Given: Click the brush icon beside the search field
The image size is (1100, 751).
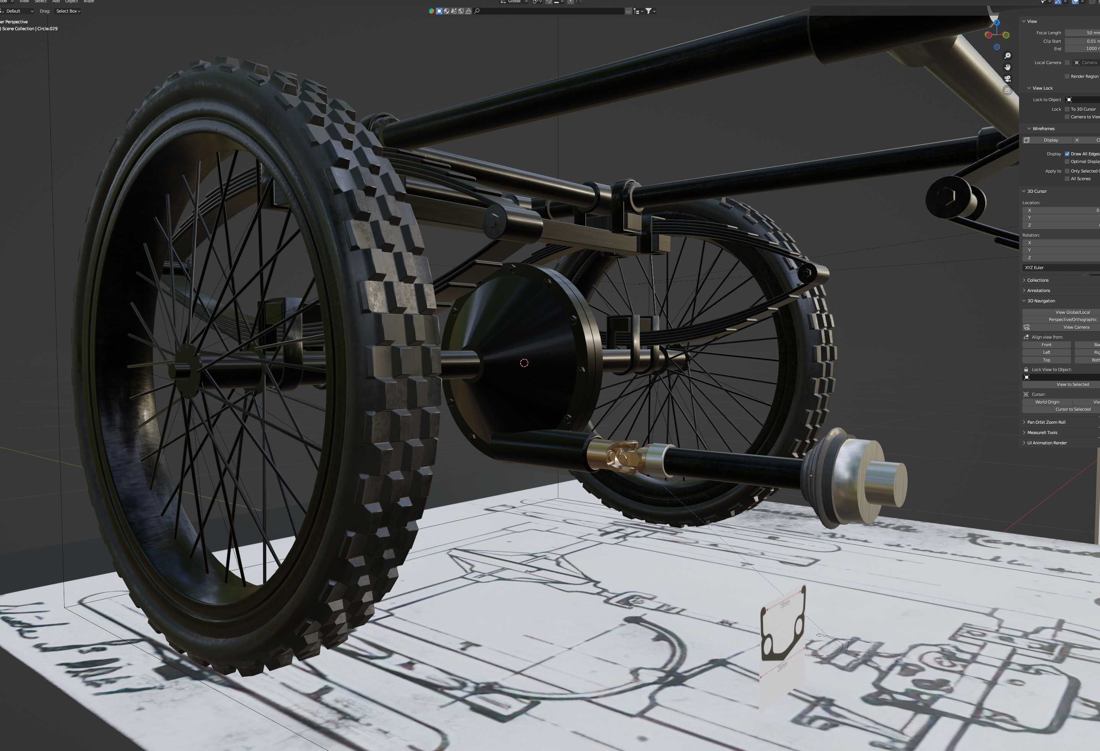Looking at the screenshot, I should coord(468,11).
